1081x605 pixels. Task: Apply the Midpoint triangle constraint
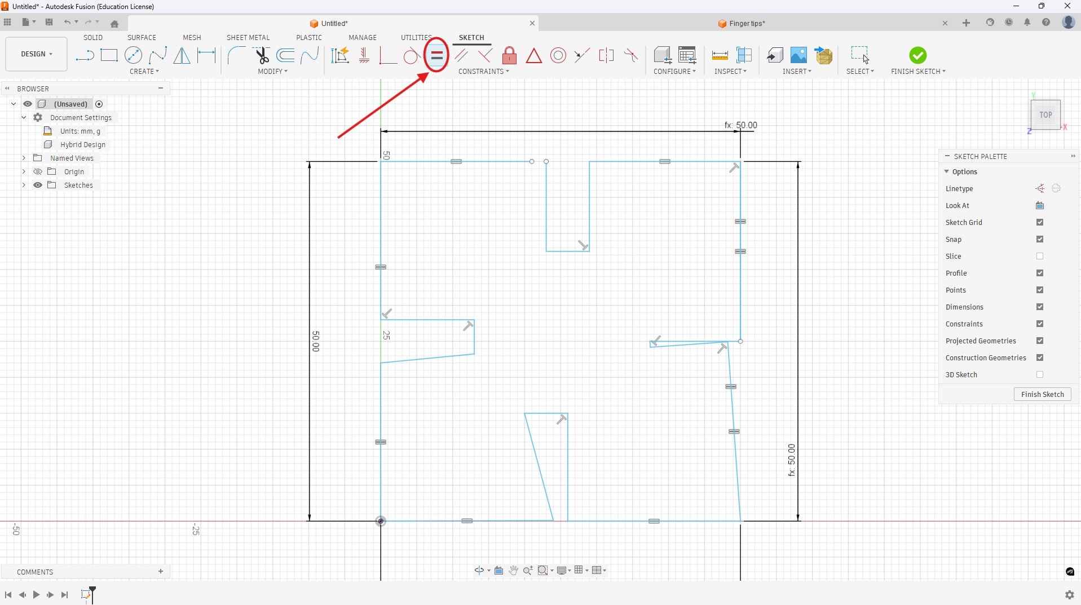point(534,55)
